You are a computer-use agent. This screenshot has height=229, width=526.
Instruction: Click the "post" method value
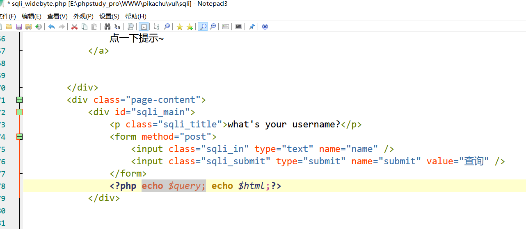coord(195,137)
